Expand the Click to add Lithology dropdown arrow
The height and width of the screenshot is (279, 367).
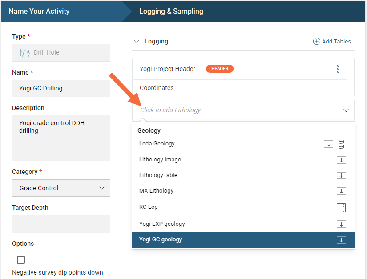(346, 110)
